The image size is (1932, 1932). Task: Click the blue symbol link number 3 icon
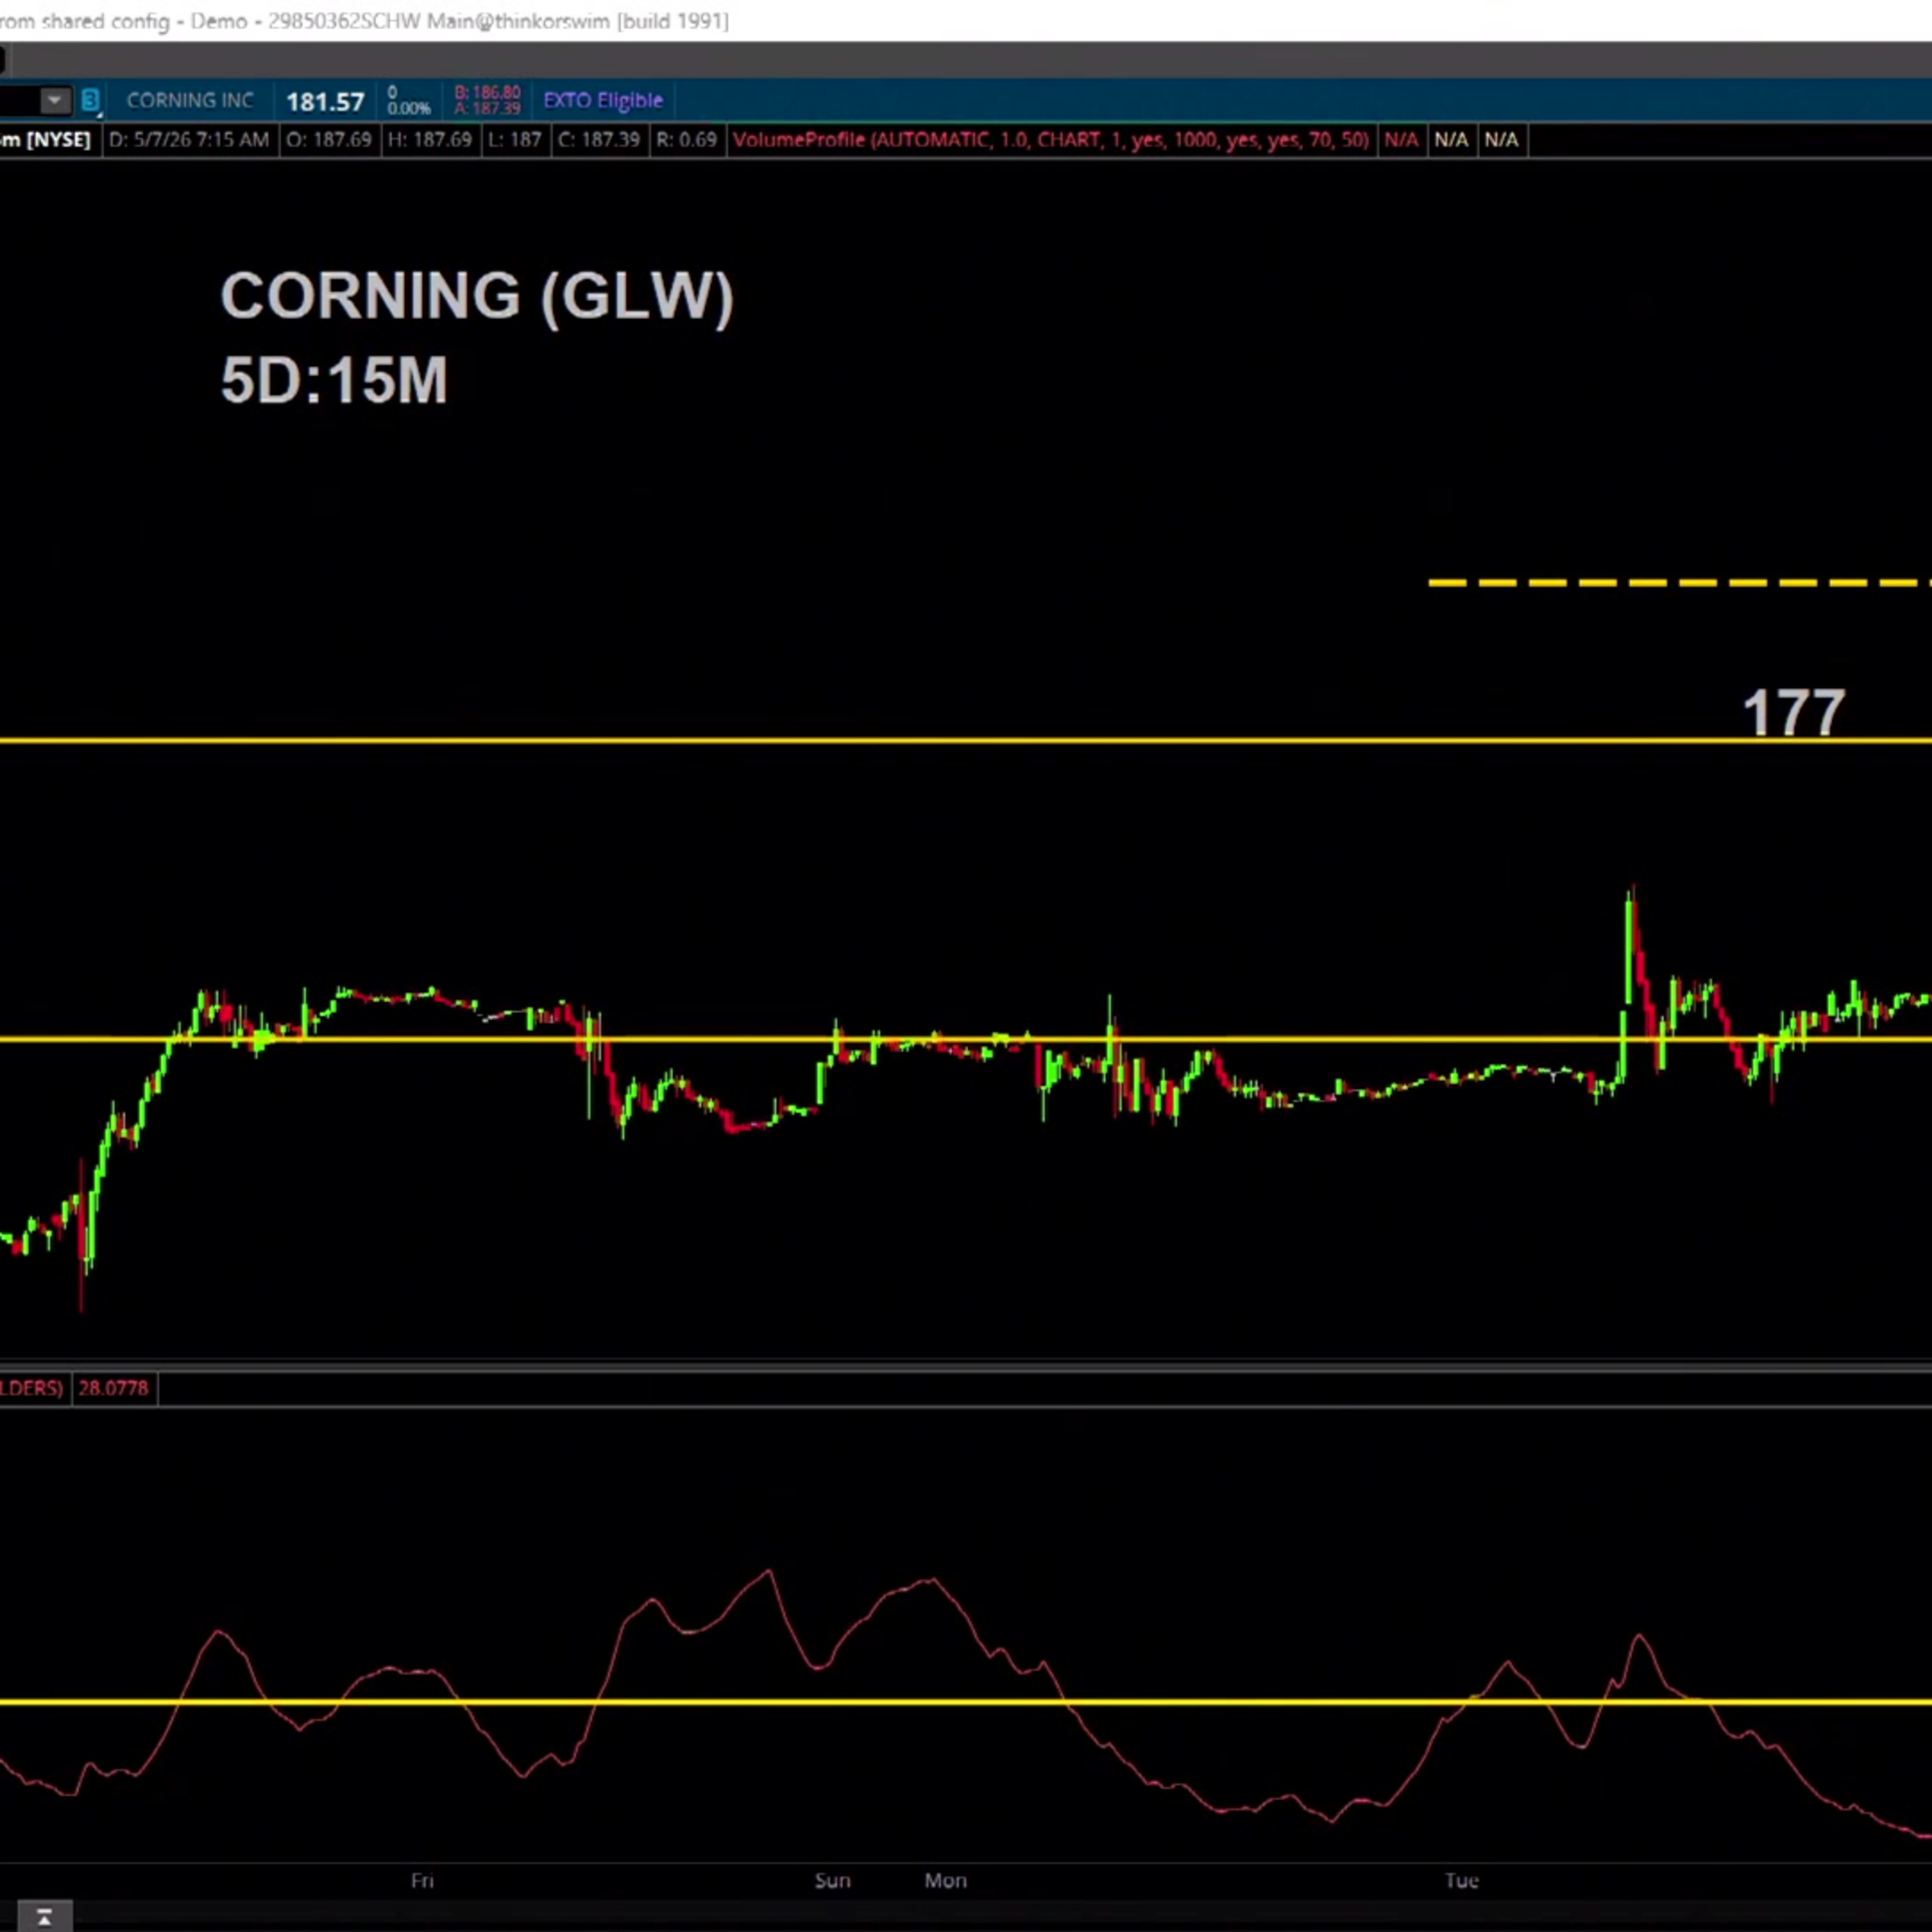(x=90, y=100)
